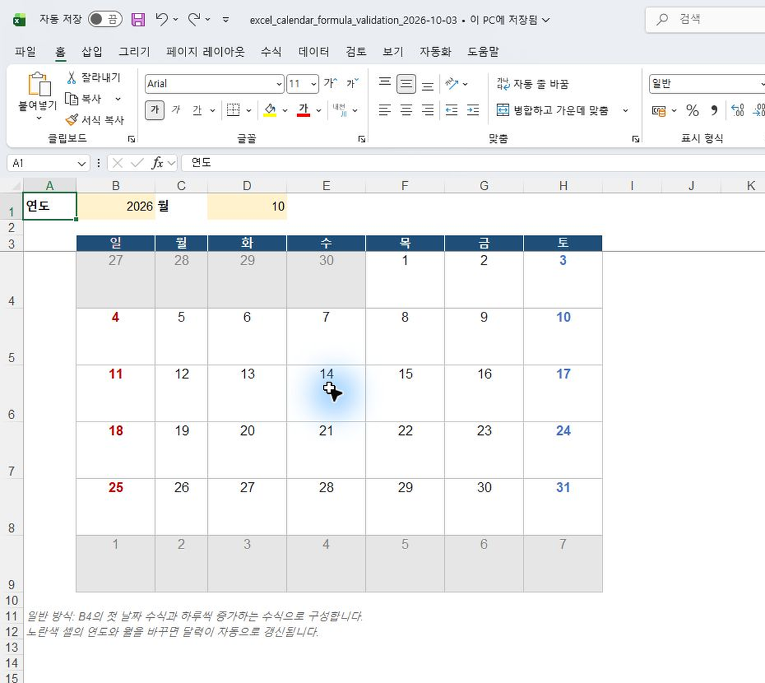The height and width of the screenshot is (683, 765).
Task: Click Format Painter (서식 복사) brush
Action: [72, 120]
